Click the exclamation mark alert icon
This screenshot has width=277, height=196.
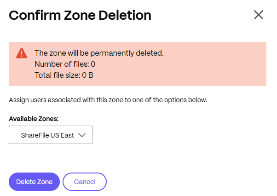pos(22,53)
